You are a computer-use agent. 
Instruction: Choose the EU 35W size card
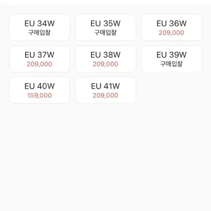tap(105, 27)
